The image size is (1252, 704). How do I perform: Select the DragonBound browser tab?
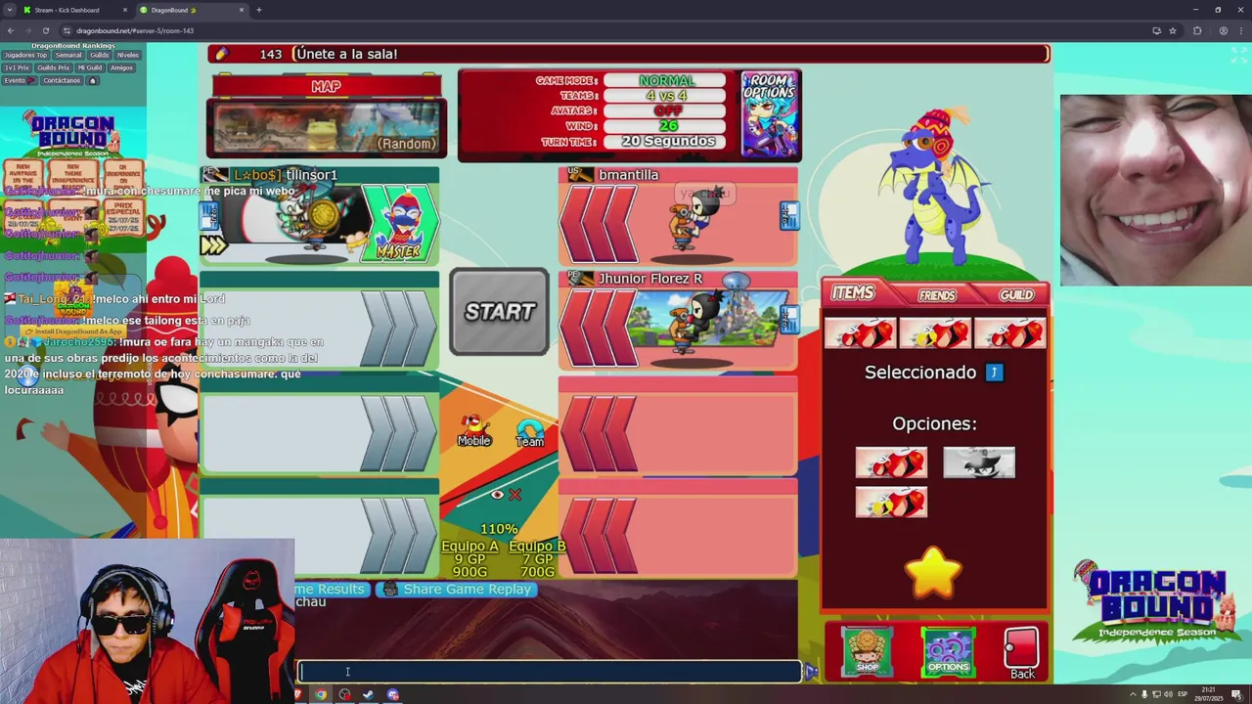[x=192, y=10]
